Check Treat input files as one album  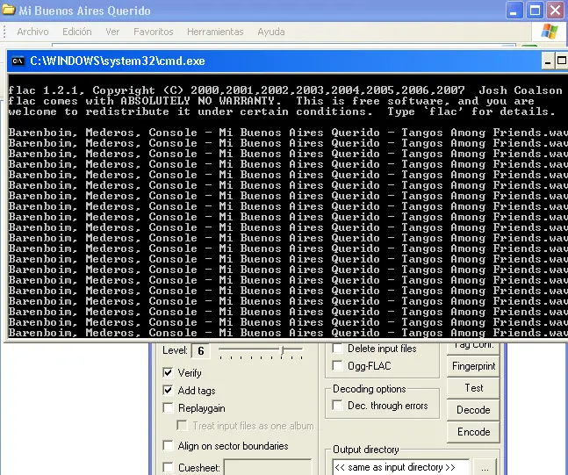point(182,425)
